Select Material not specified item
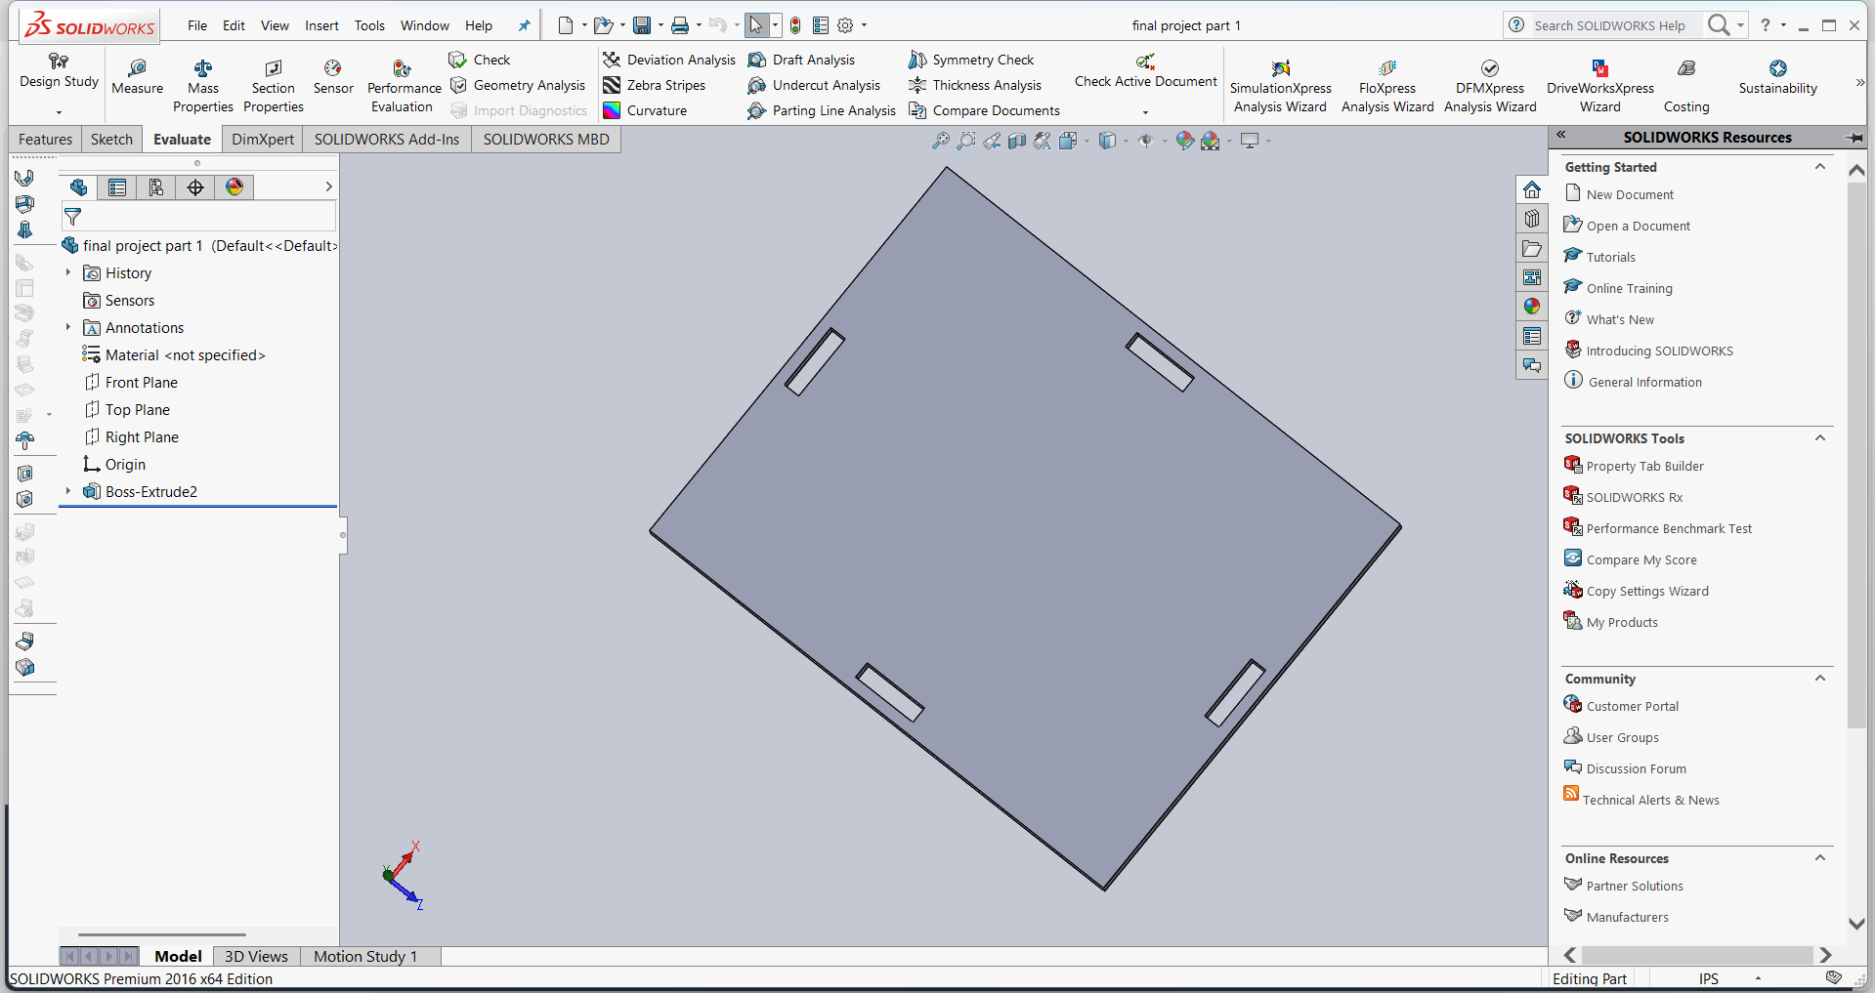 tap(185, 355)
